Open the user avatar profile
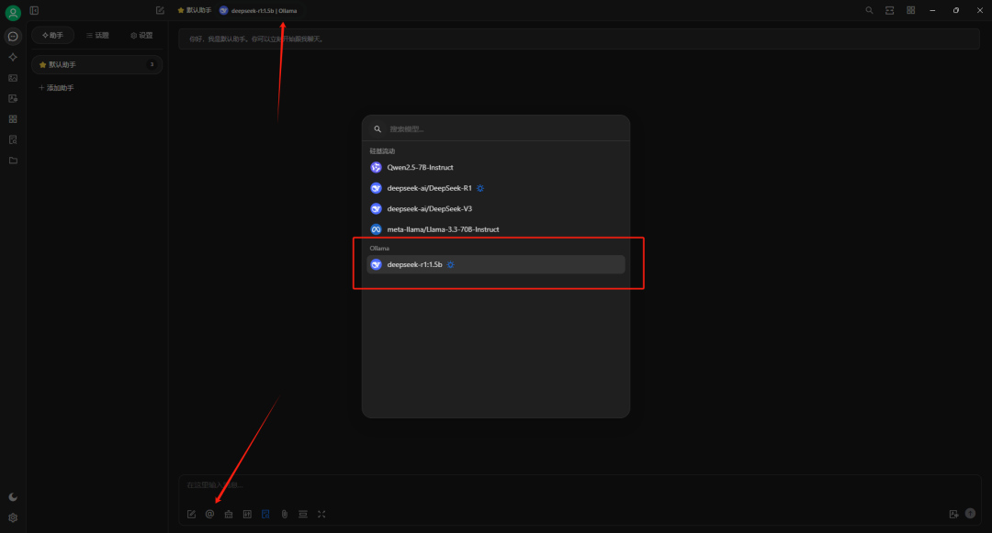992x533 pixels. (x=13, y=12)
